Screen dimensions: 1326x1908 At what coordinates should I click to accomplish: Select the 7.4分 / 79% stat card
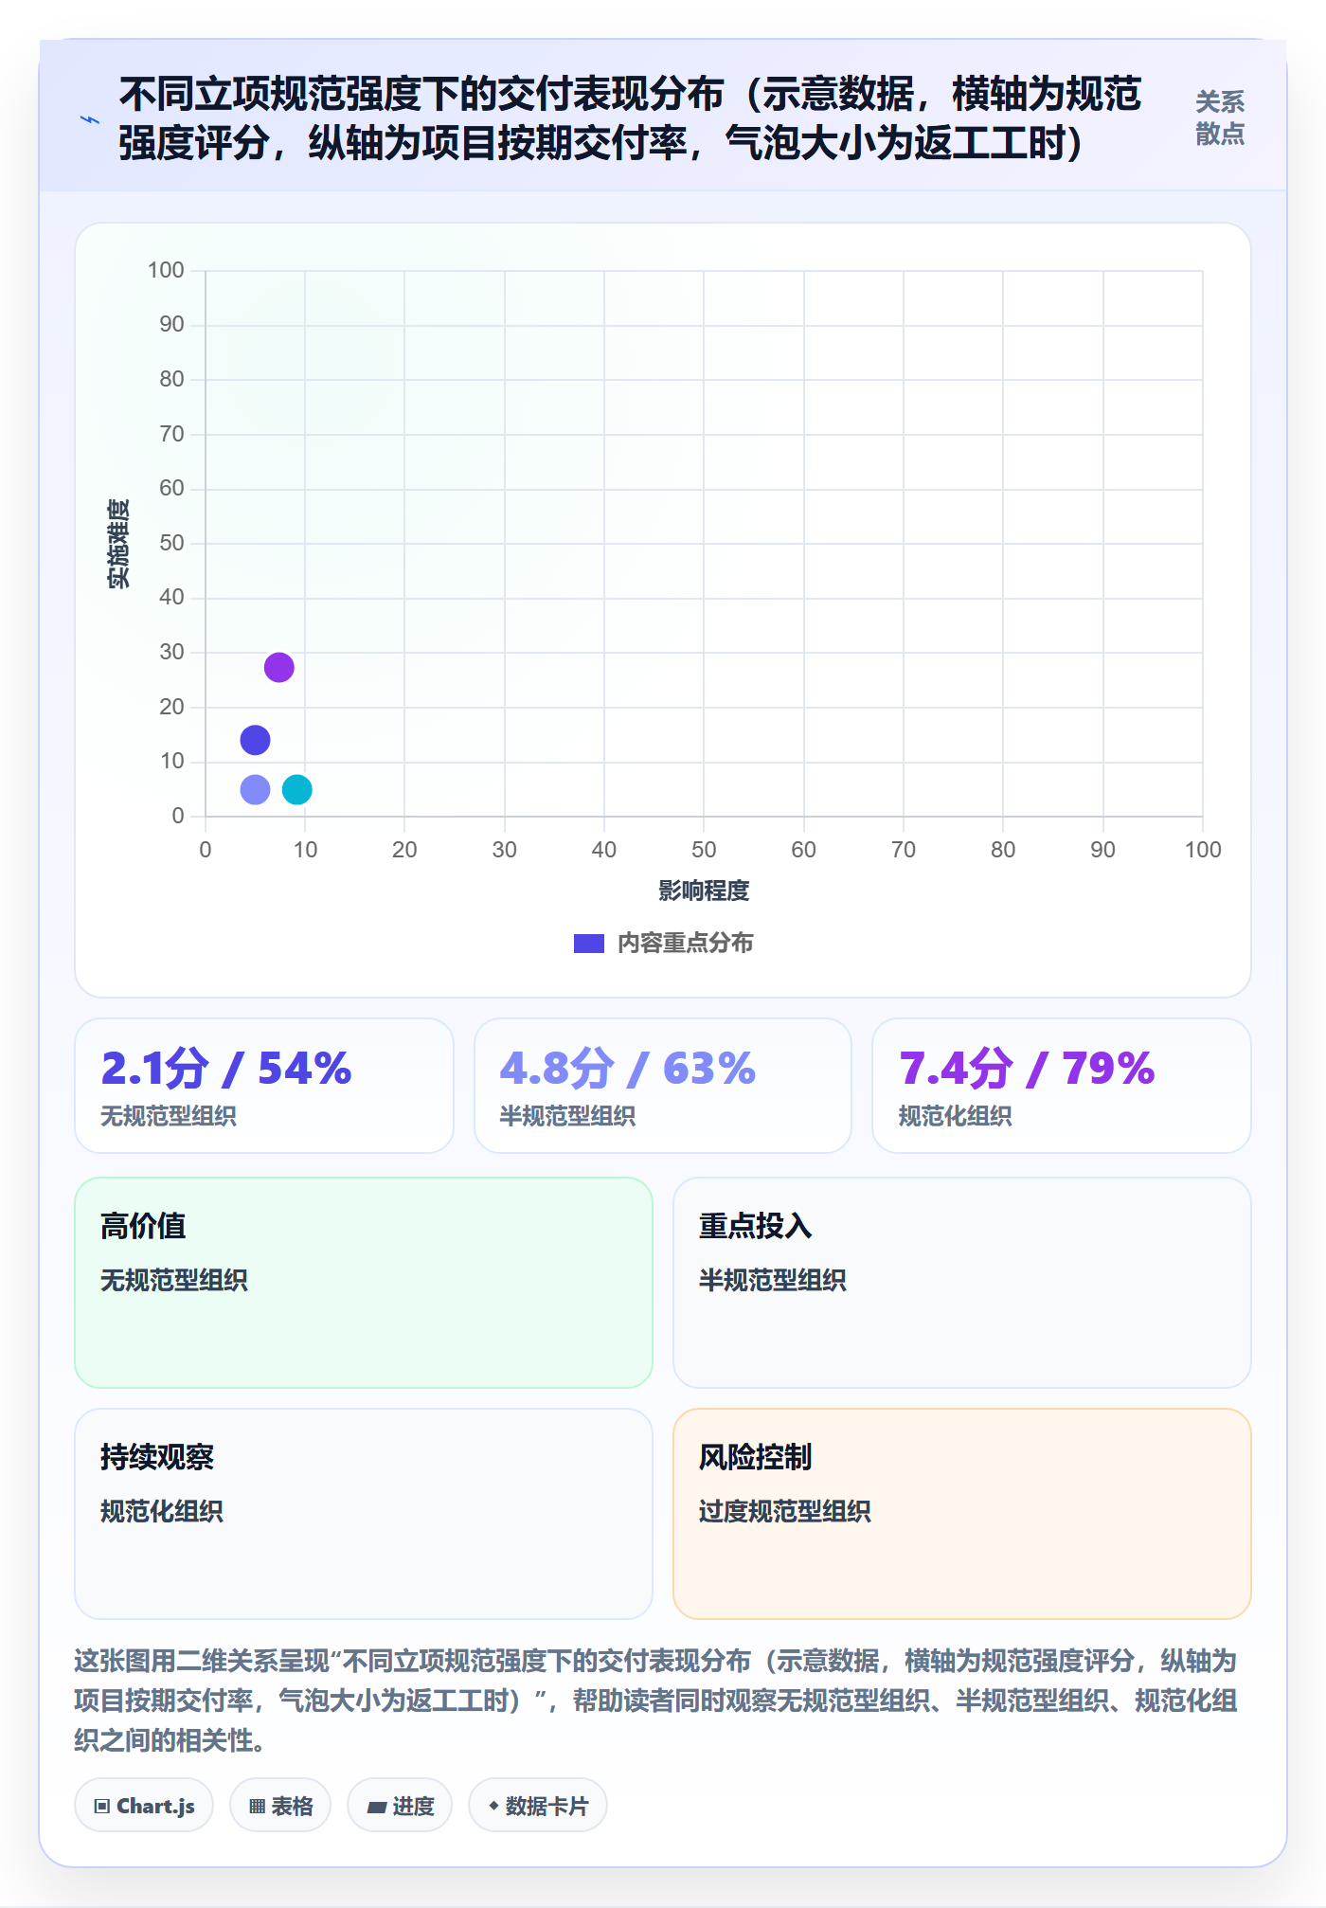point(1062,1086)
